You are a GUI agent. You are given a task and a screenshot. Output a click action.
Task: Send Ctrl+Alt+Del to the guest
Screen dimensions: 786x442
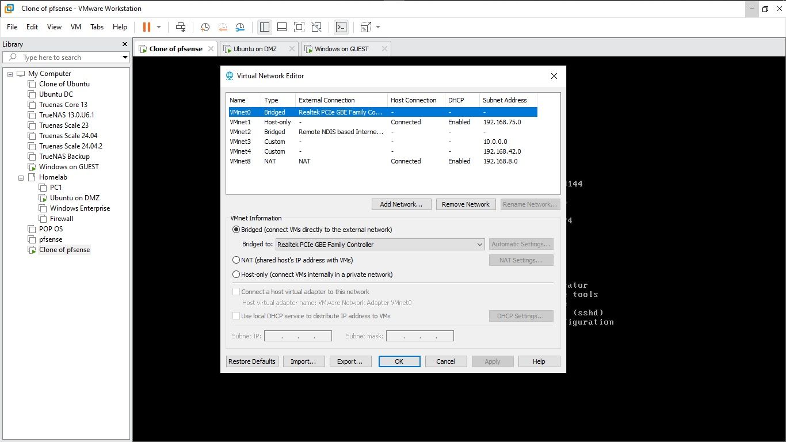point(181,27)
